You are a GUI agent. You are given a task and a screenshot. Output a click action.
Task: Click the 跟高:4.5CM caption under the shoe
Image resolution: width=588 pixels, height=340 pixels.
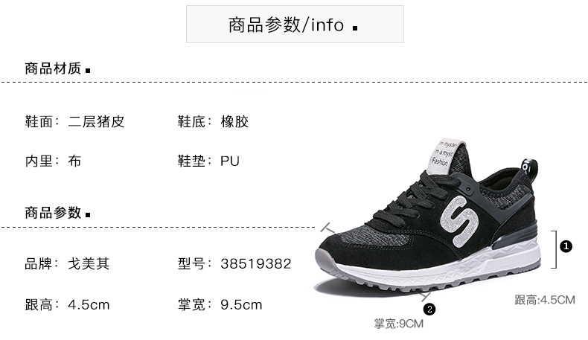click(x=545, y=300)
